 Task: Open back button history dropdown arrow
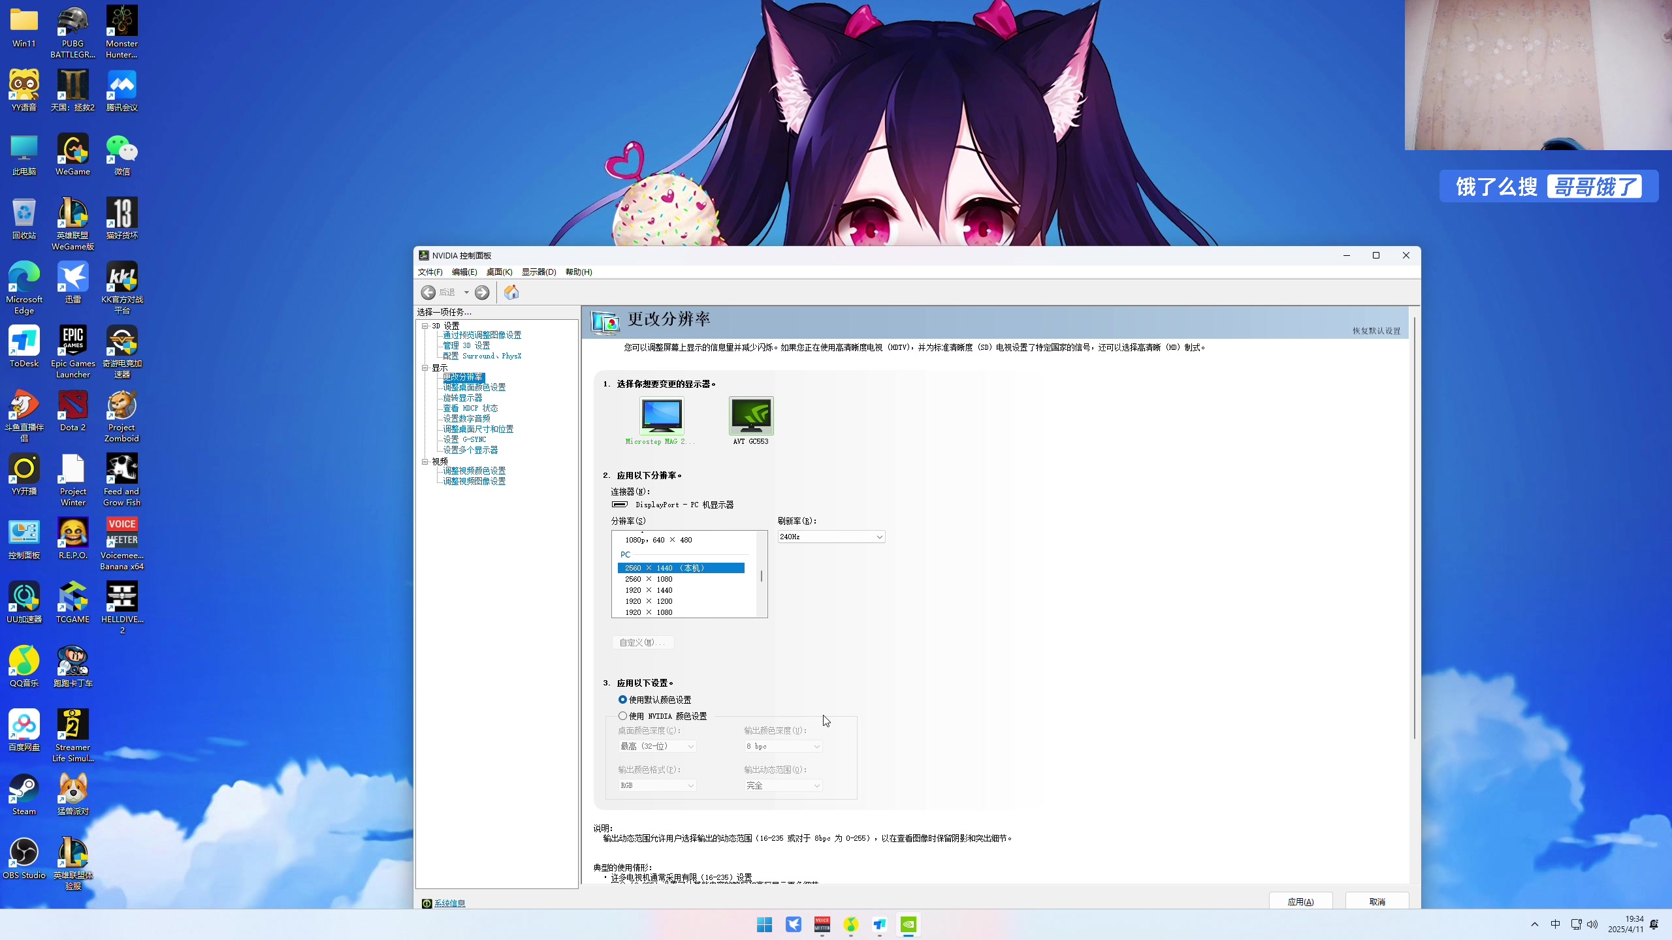(466, 292)
